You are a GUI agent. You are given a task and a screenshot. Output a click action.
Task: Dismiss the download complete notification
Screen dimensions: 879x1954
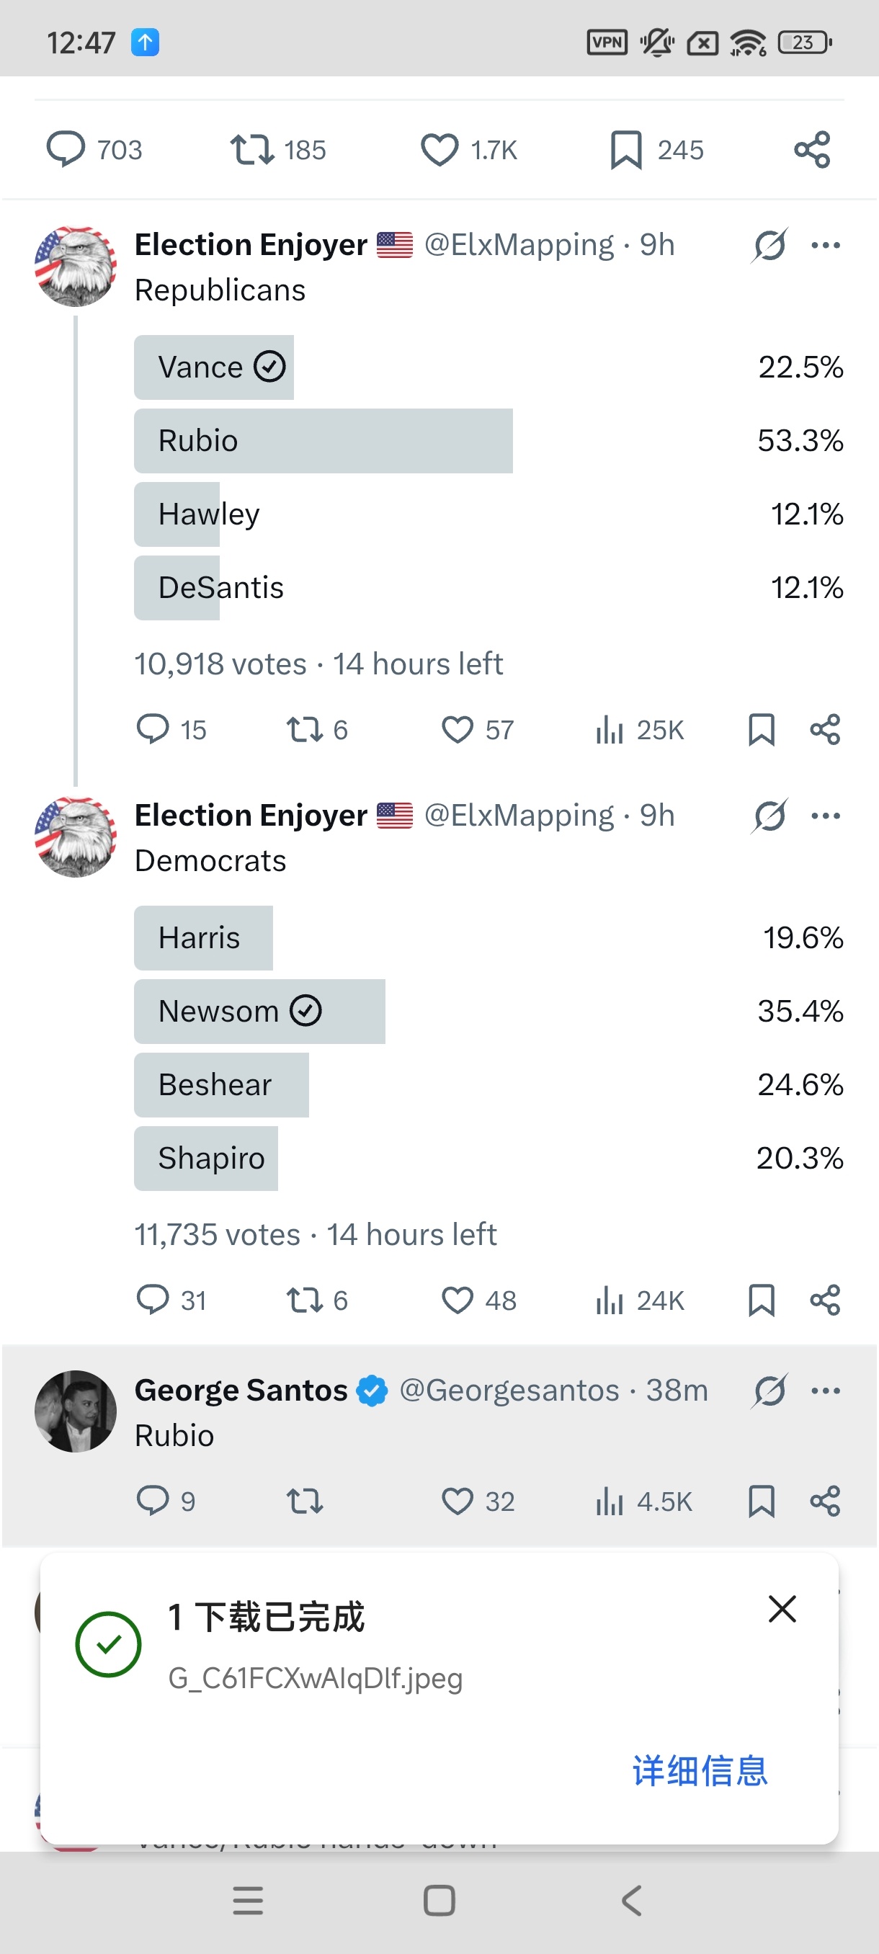click(x=782, y=1609)
